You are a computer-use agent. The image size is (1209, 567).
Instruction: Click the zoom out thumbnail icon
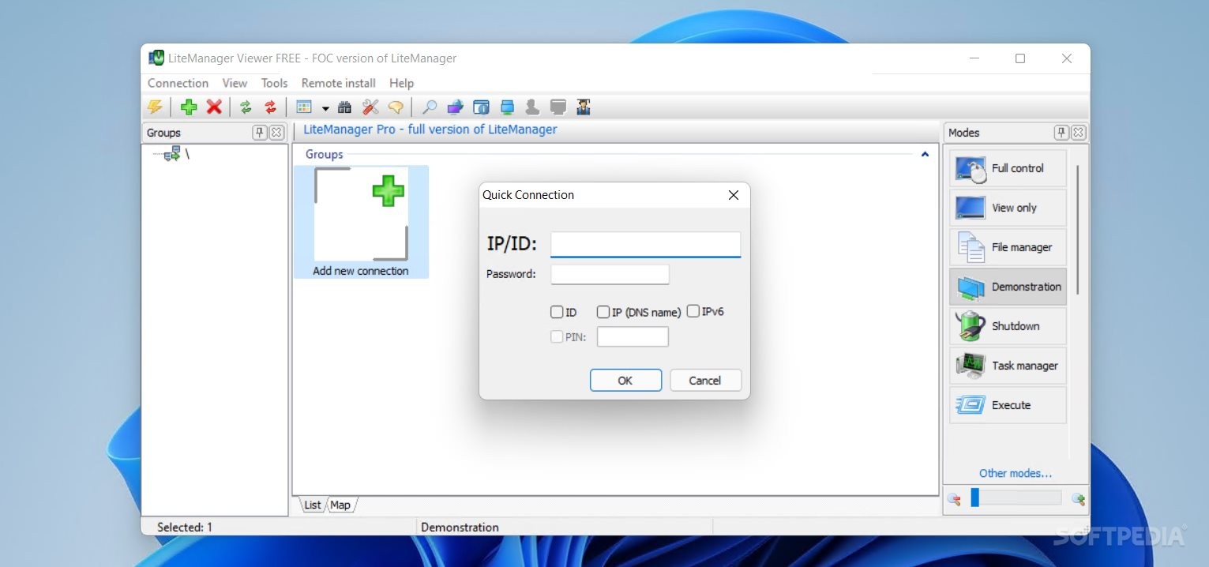coord(955,498)
